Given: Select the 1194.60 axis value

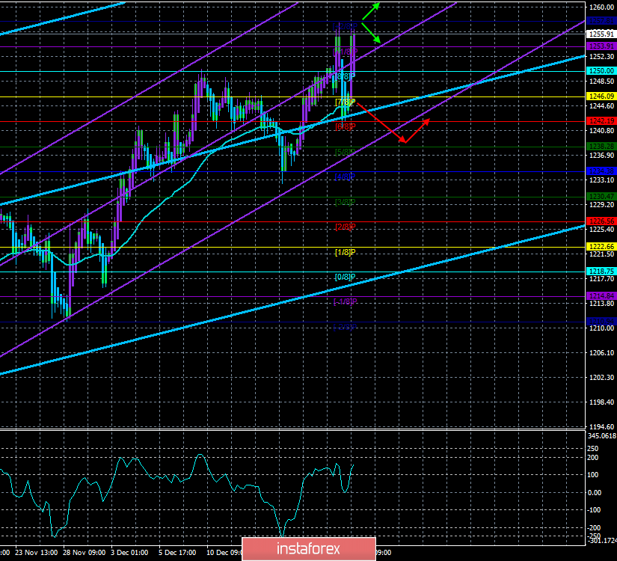Looking at the screenshot, I should click(601, 427).
